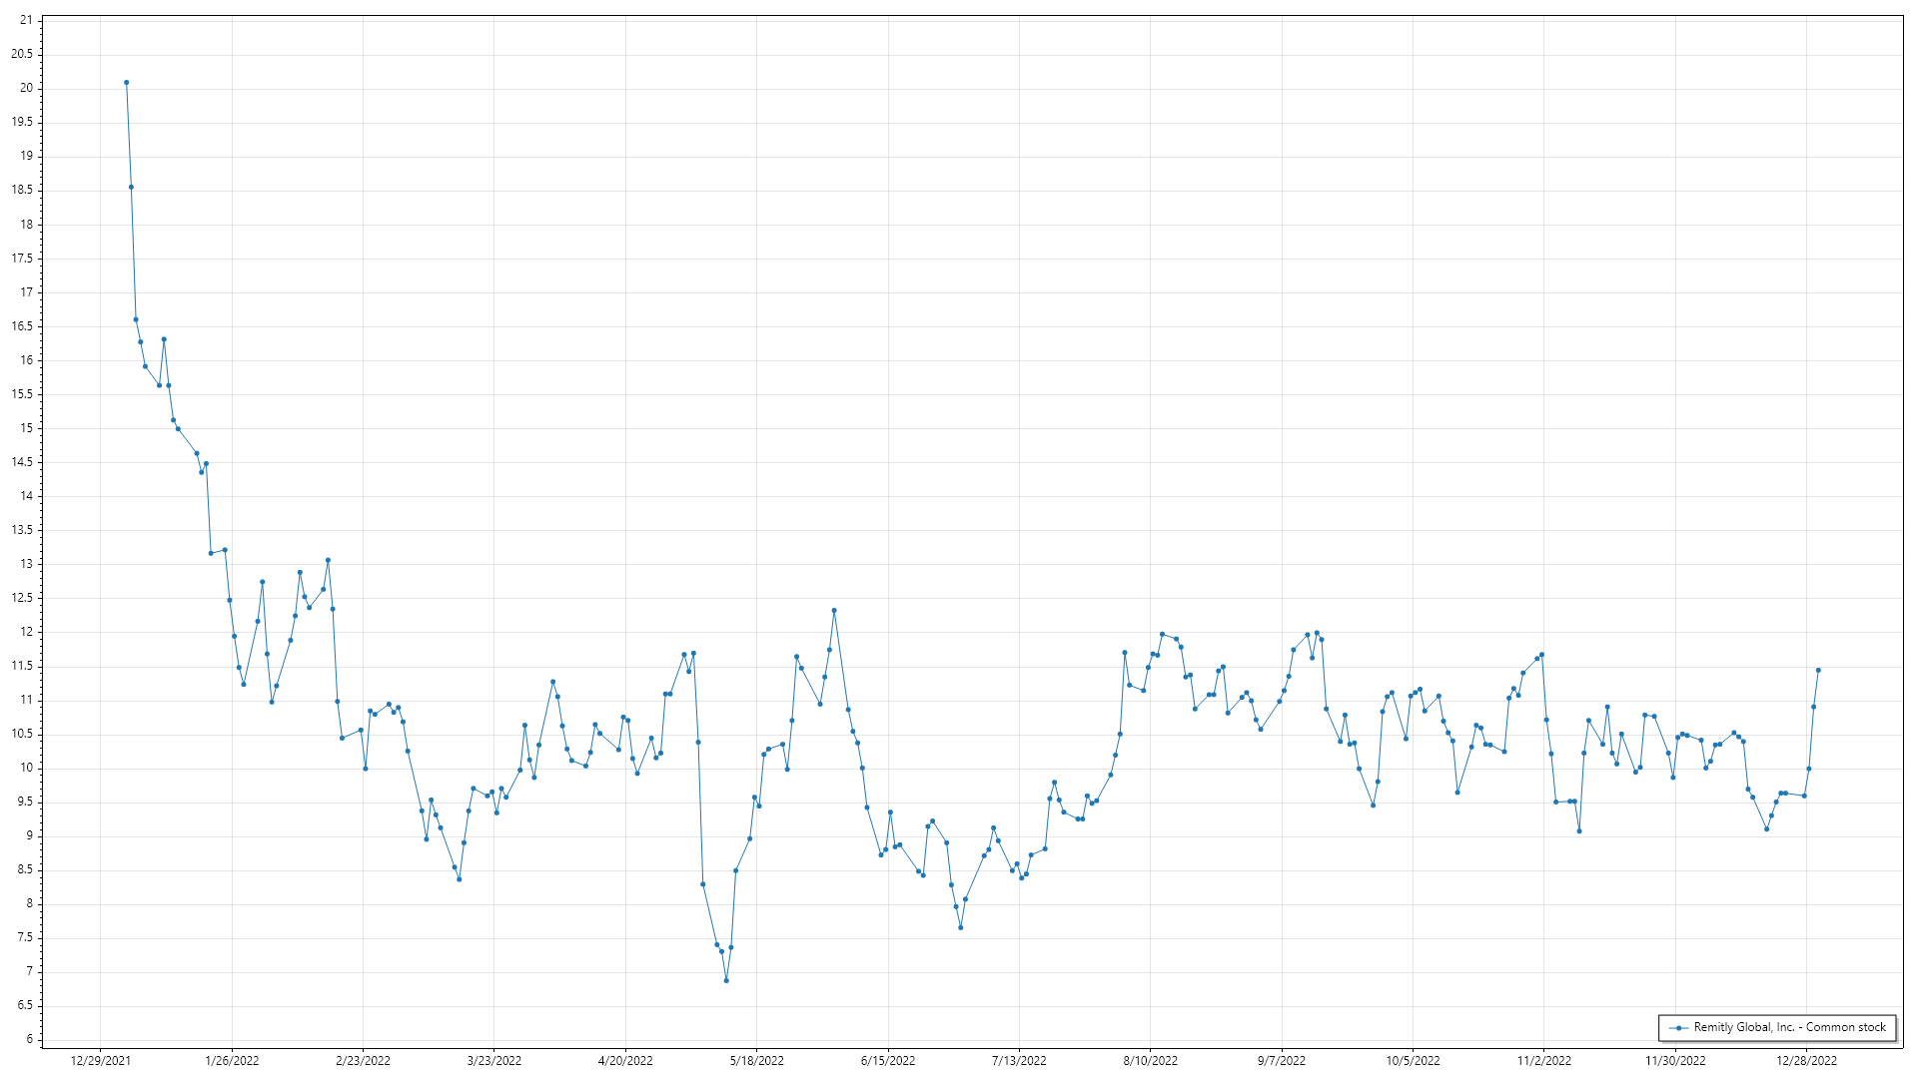Click the 6 label on the y-axis
Image resolution: width=1918 pixels, height=1078 pixels.
click(30, 1040)
